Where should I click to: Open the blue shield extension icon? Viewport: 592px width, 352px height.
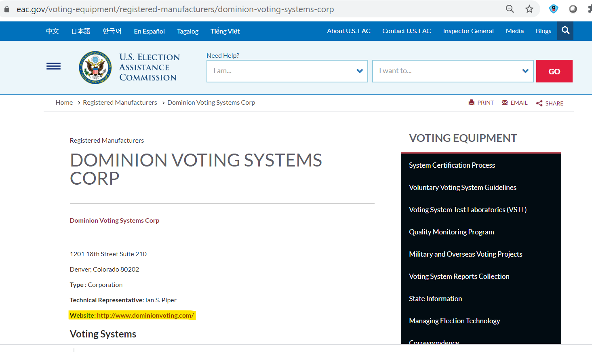(x=554, y=9)
